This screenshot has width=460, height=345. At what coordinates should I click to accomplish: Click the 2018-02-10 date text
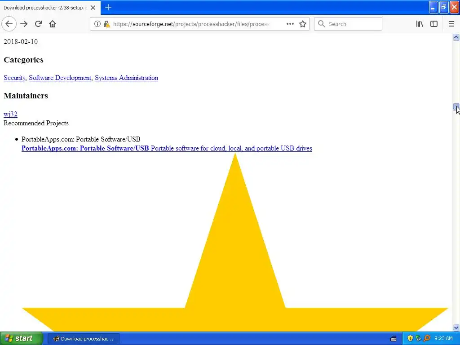tap(21, 42)
